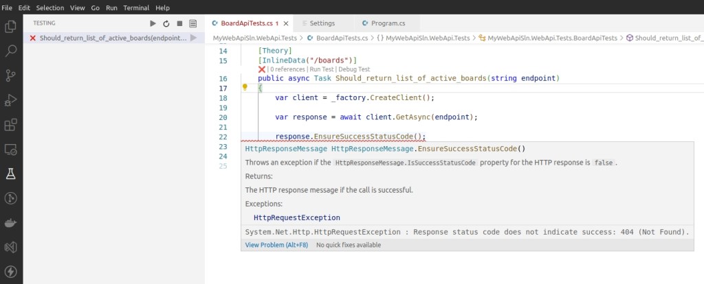The image size is (704, 284).
Task: Open the Terminal menu
Action: click(x=137, y=8)
